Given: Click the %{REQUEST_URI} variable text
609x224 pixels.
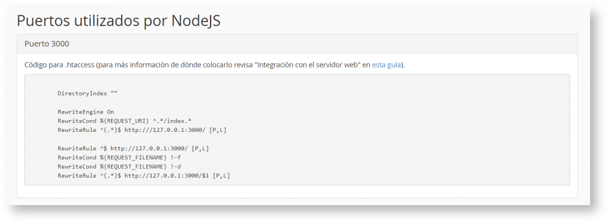Looking at the screenshot, I should (x=125, y=121).
